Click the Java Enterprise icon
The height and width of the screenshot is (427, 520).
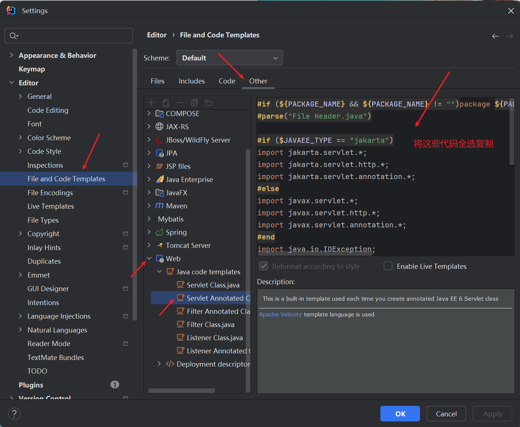[159, 179]
